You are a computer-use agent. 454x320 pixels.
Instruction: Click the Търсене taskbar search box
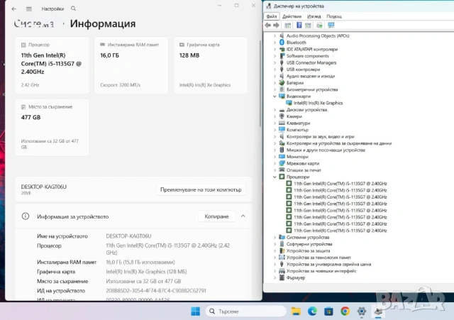pos(246,311)
